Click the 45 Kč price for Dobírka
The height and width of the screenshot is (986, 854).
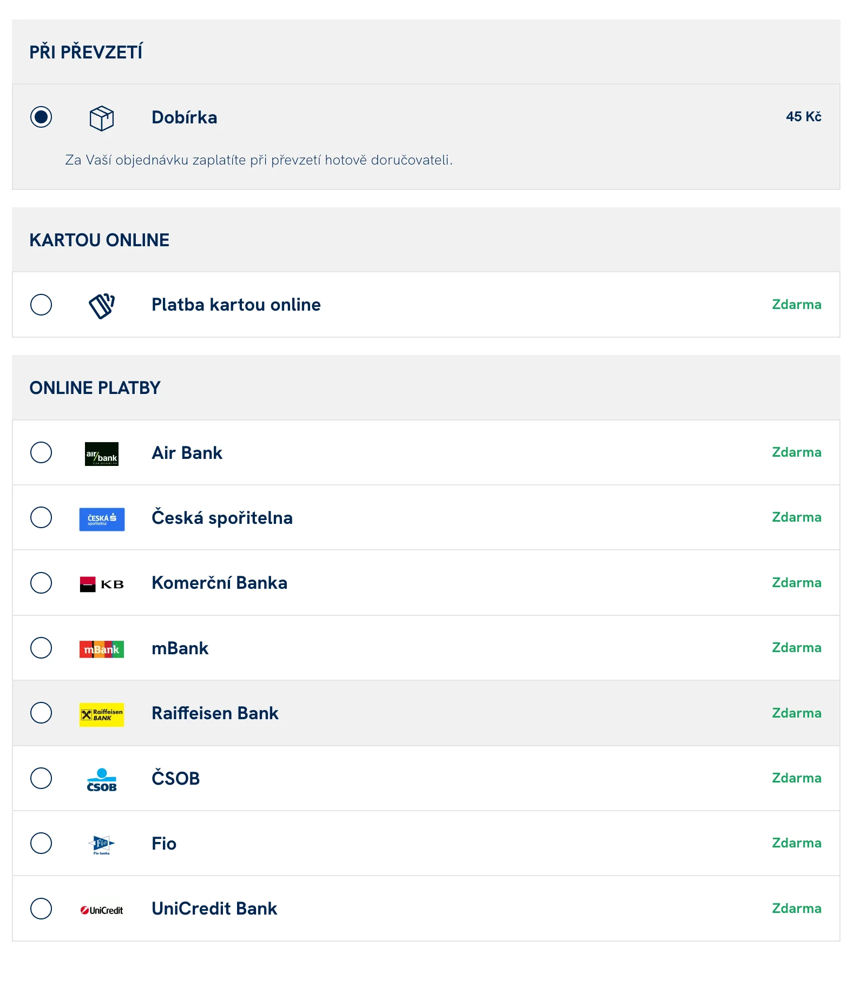[803, 117]
